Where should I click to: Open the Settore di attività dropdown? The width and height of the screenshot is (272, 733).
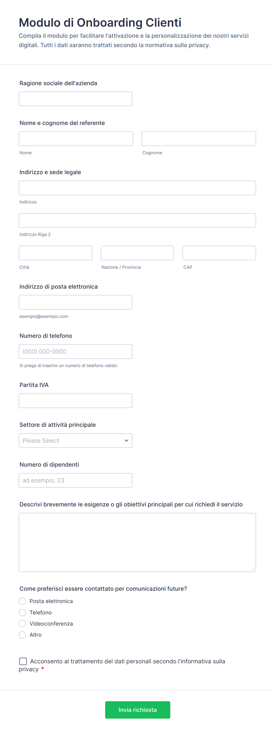(75, 441)
